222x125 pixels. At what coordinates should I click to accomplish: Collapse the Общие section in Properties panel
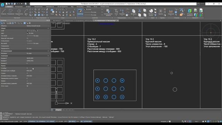(x=48, y=28)
